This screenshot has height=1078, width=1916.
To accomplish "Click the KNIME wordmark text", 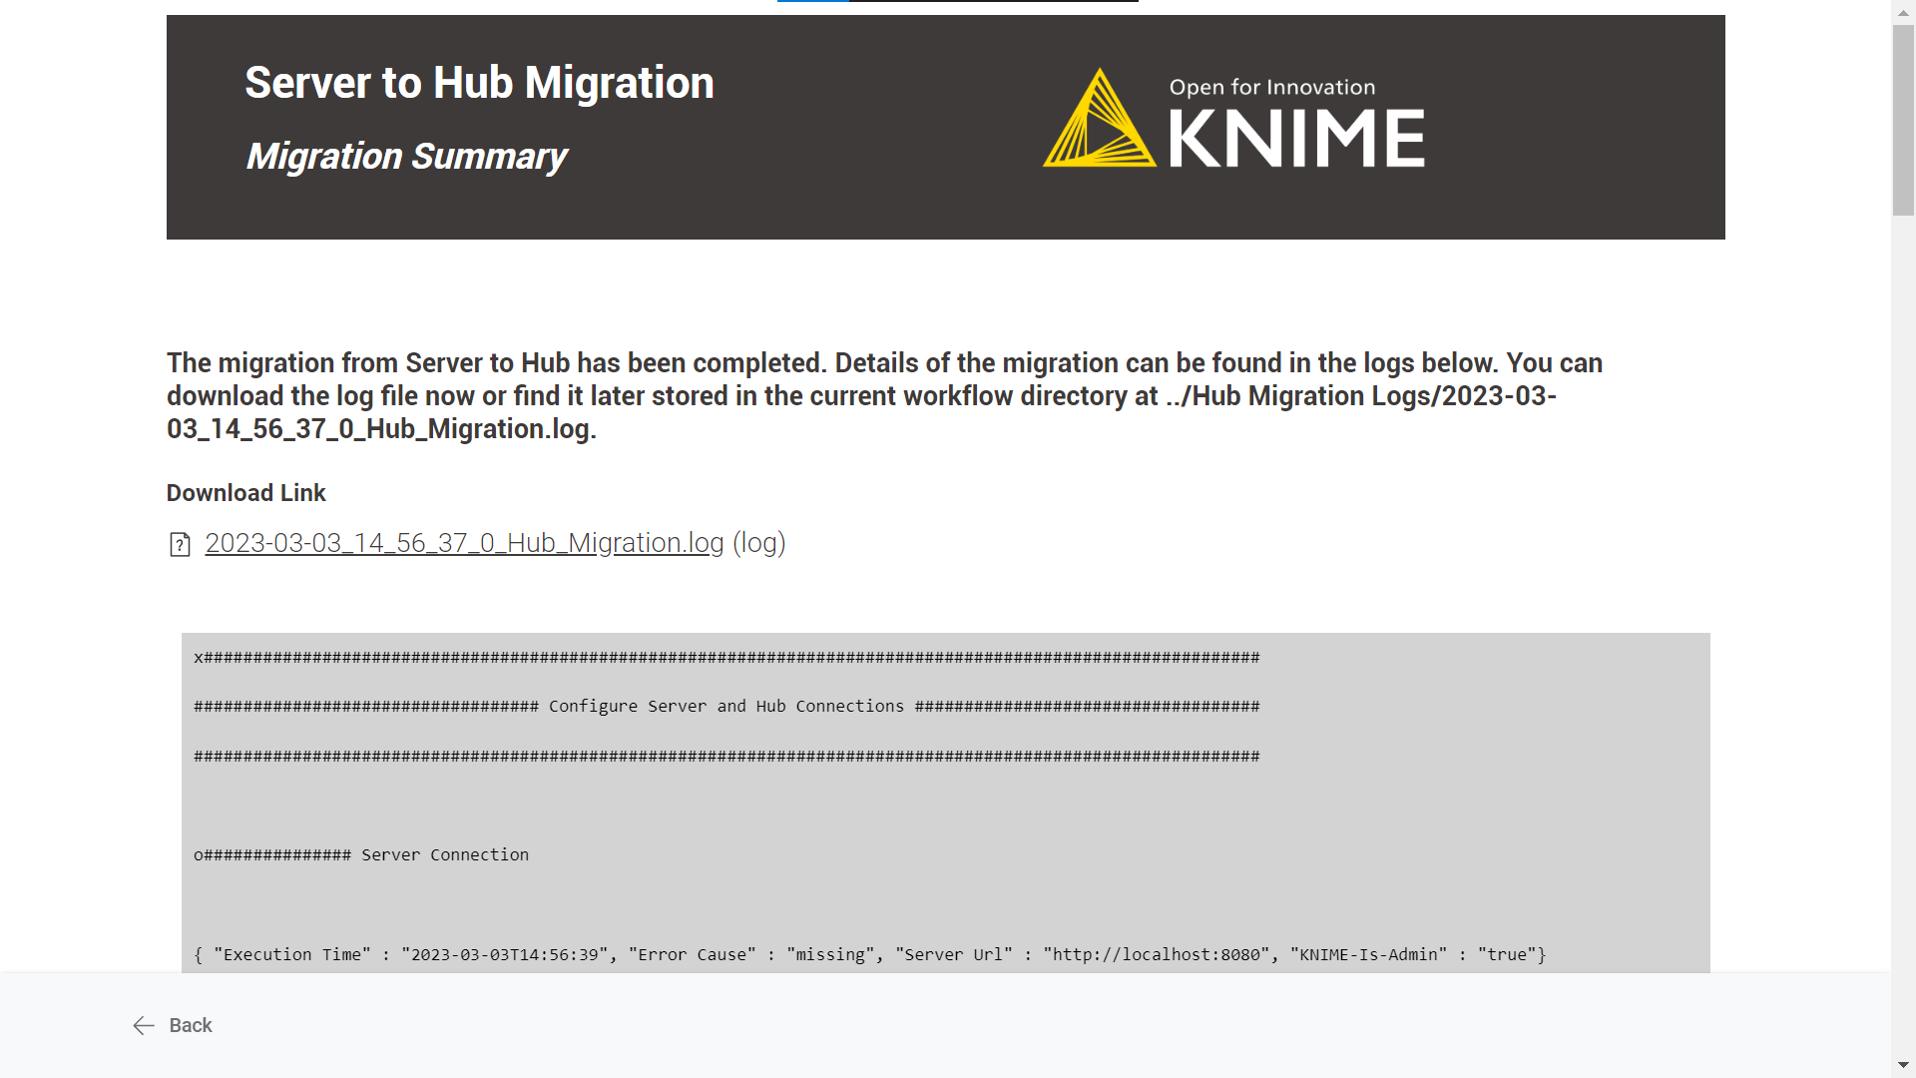I will 1296,138.
